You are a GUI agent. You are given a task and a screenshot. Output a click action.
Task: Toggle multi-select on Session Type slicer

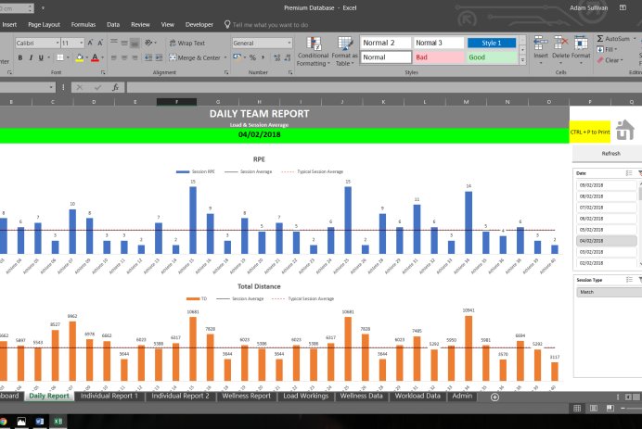(629, 280)
